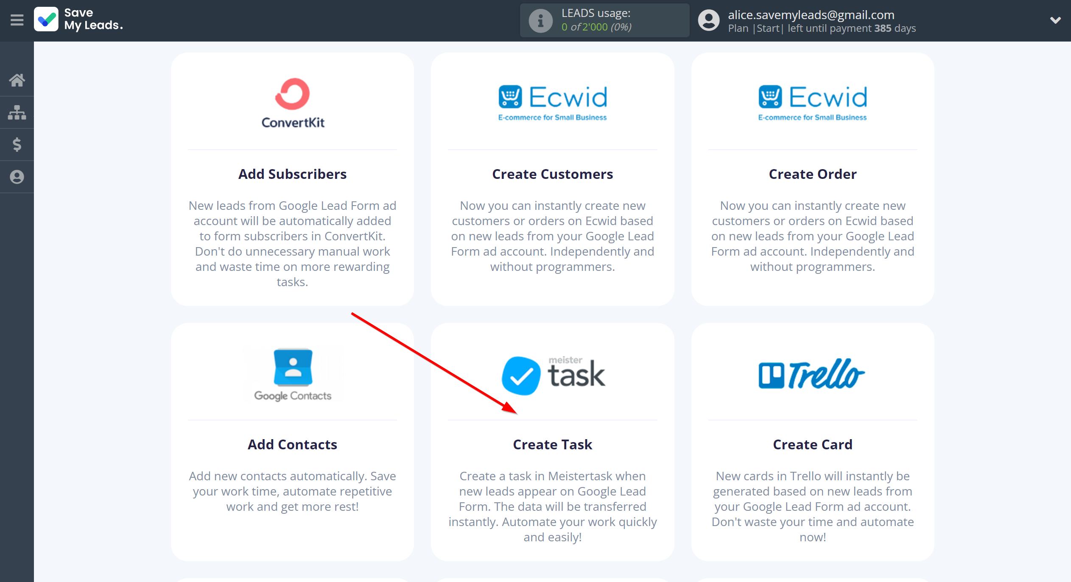Click alice.savemyleads@gmail.com account email

click(x=811, y=15)
